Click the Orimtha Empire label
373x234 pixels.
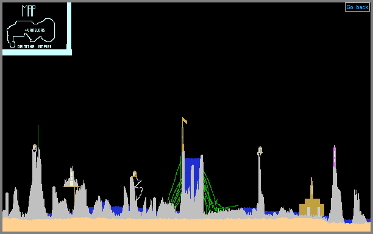tap(35, 46)
